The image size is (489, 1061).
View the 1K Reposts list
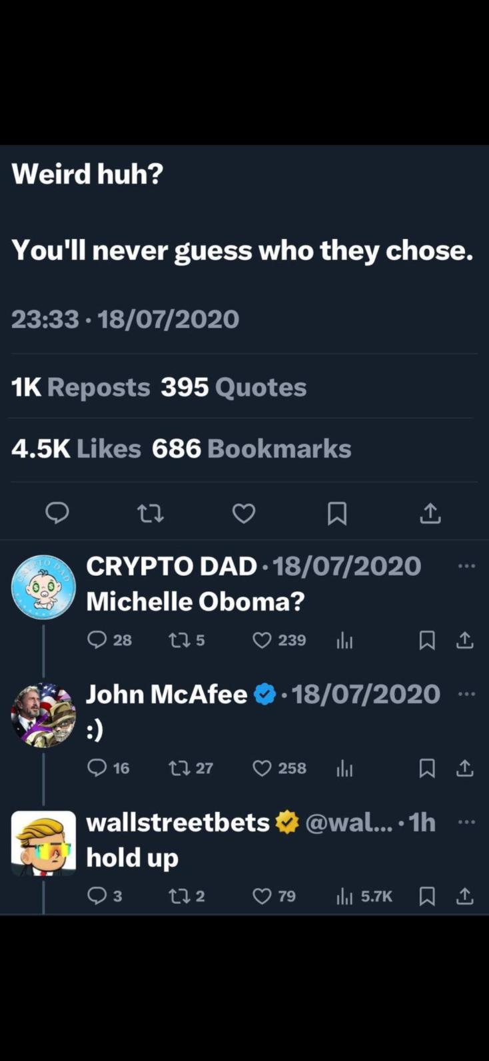click(x=81, y=387)
